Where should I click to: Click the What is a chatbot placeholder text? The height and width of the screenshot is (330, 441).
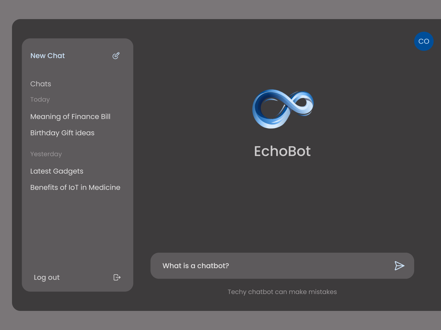(196, 265)
